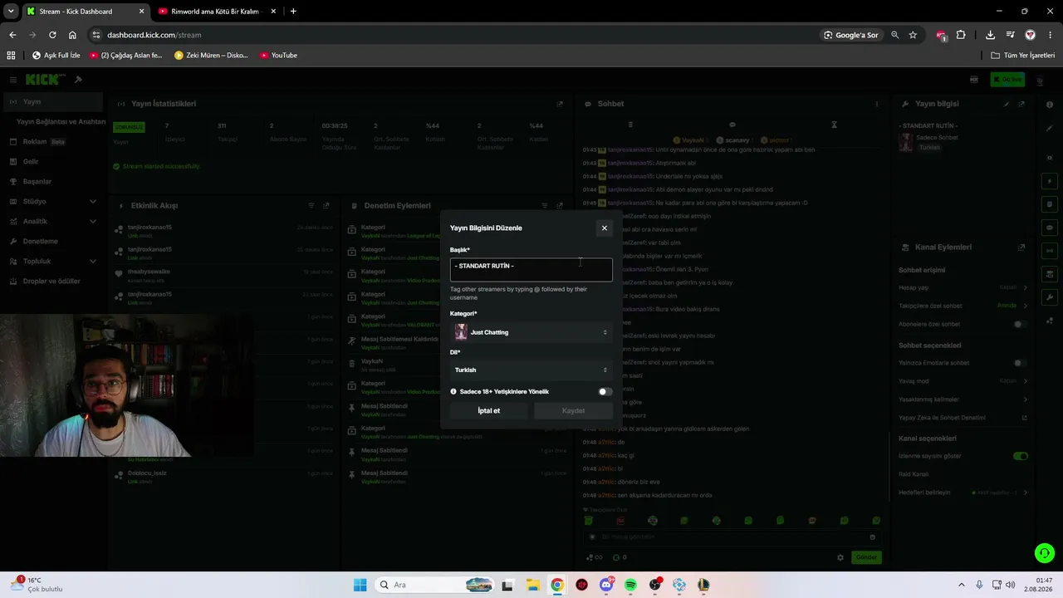Open the Kick hamburger menu
The height and width of the screenshot is (598, 1063).
tap(13, 80)
